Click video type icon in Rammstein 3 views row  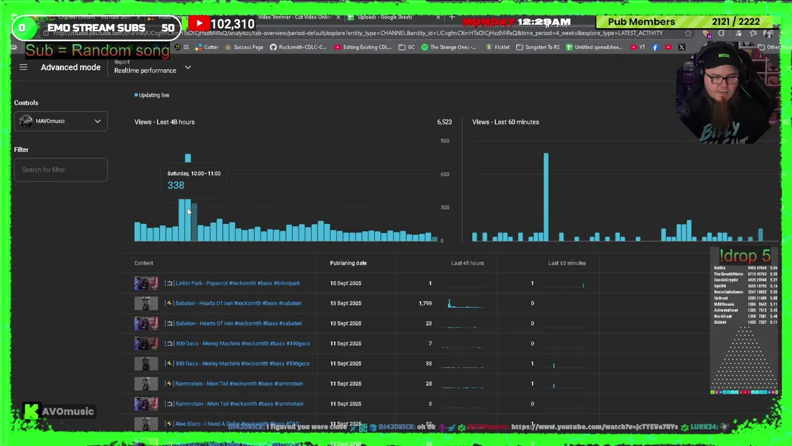pyautogui.click(x=169, y=404)
